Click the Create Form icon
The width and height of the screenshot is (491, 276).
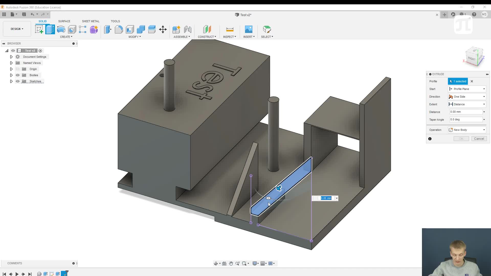(94, 29)
